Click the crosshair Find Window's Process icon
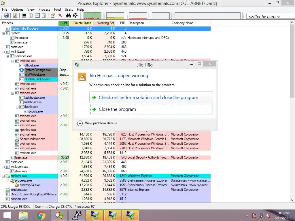This screenshot has width=295, height=221. tap(75, 16)
